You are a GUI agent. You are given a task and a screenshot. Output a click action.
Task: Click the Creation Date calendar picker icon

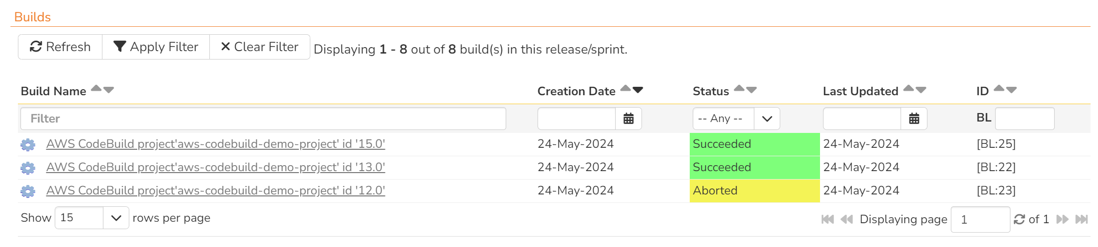coord(629,119)
